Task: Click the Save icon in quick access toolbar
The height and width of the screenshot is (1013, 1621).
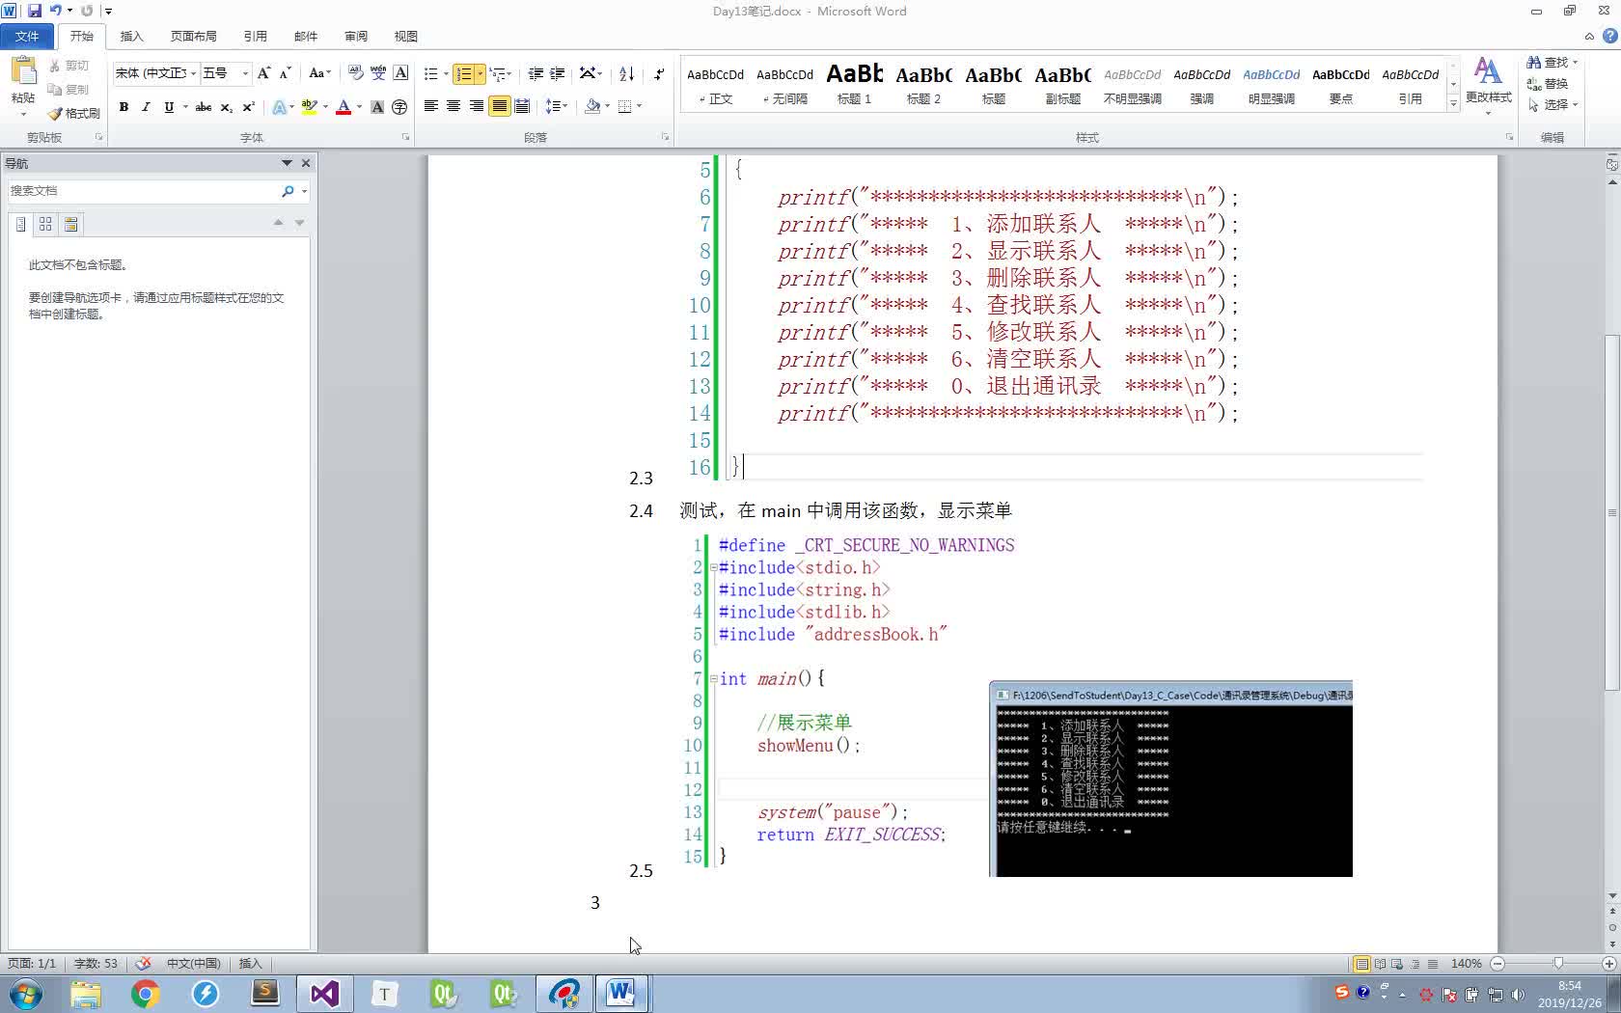Action: [35, 11]
